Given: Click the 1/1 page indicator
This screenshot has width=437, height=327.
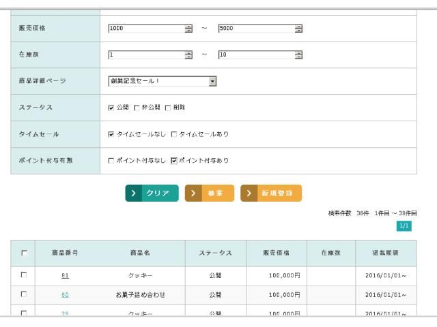Looking at the screenshot, I should pyautogui.click(x=404, y=225).
